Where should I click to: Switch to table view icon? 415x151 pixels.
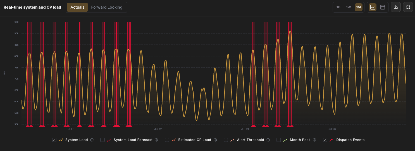(383, 7)
